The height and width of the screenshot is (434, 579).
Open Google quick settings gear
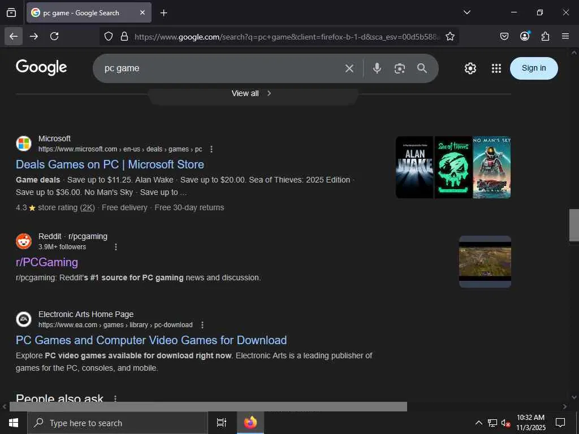[470, 68]
